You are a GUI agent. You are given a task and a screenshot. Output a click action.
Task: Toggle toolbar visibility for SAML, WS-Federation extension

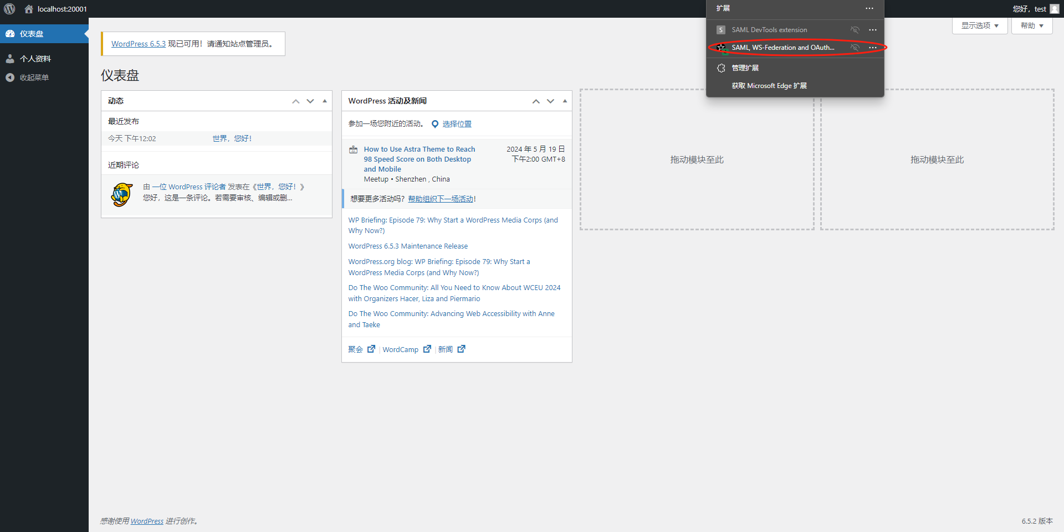coord(855,48)
